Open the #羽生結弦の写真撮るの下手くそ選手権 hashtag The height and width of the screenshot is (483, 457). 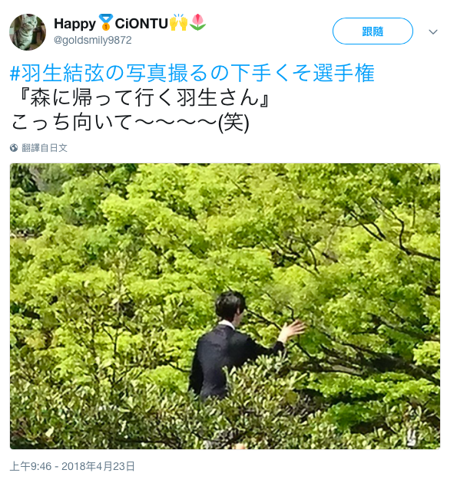(x=192, y=74)
